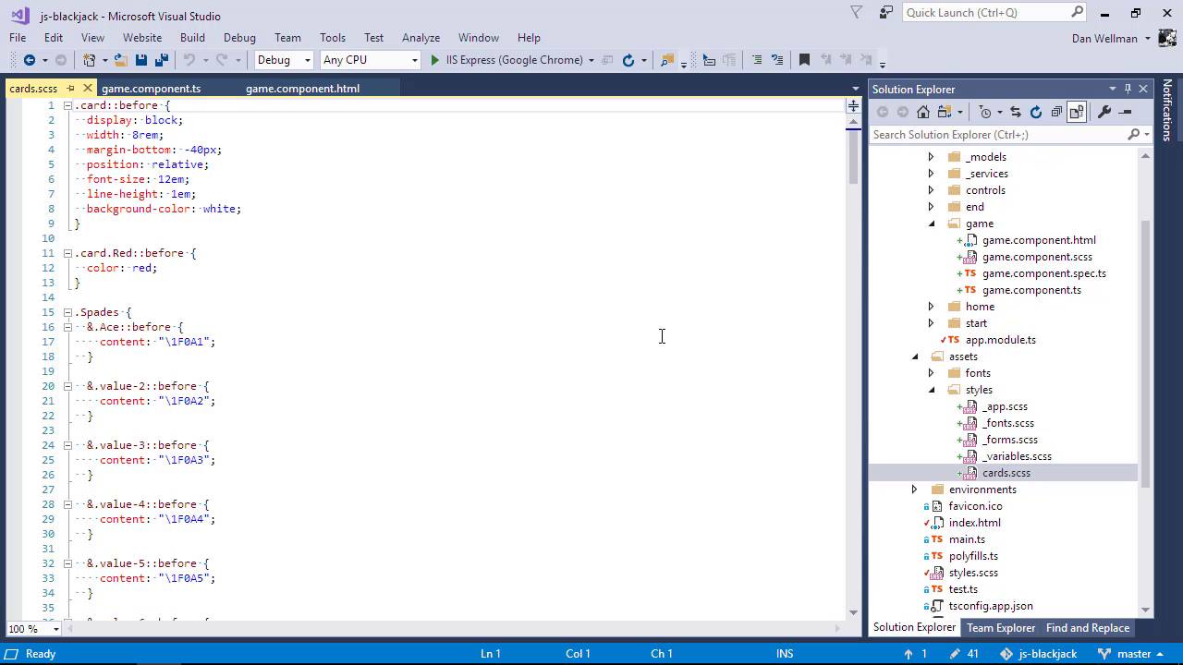This screenshot has height=665, width=1183.
Task: Switch to game.component.ts editor tab
Action: pyautogui.click(x=151, y=89)
